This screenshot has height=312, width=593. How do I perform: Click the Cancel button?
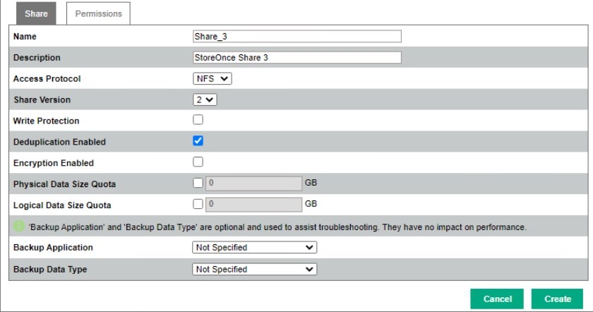pyautogui.click(x=497, y=299)
